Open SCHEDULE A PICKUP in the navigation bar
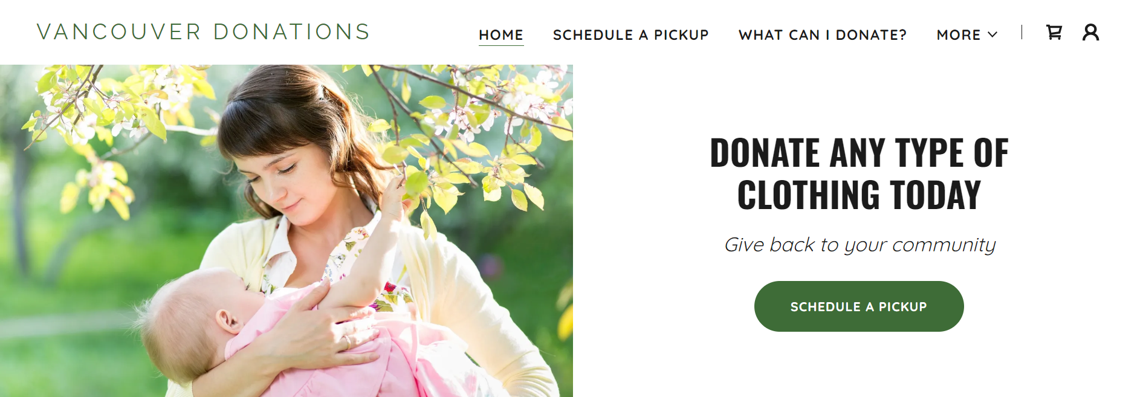Image resolution: width=1143 pixels, height=397 pixels. (x=630, y=35)
